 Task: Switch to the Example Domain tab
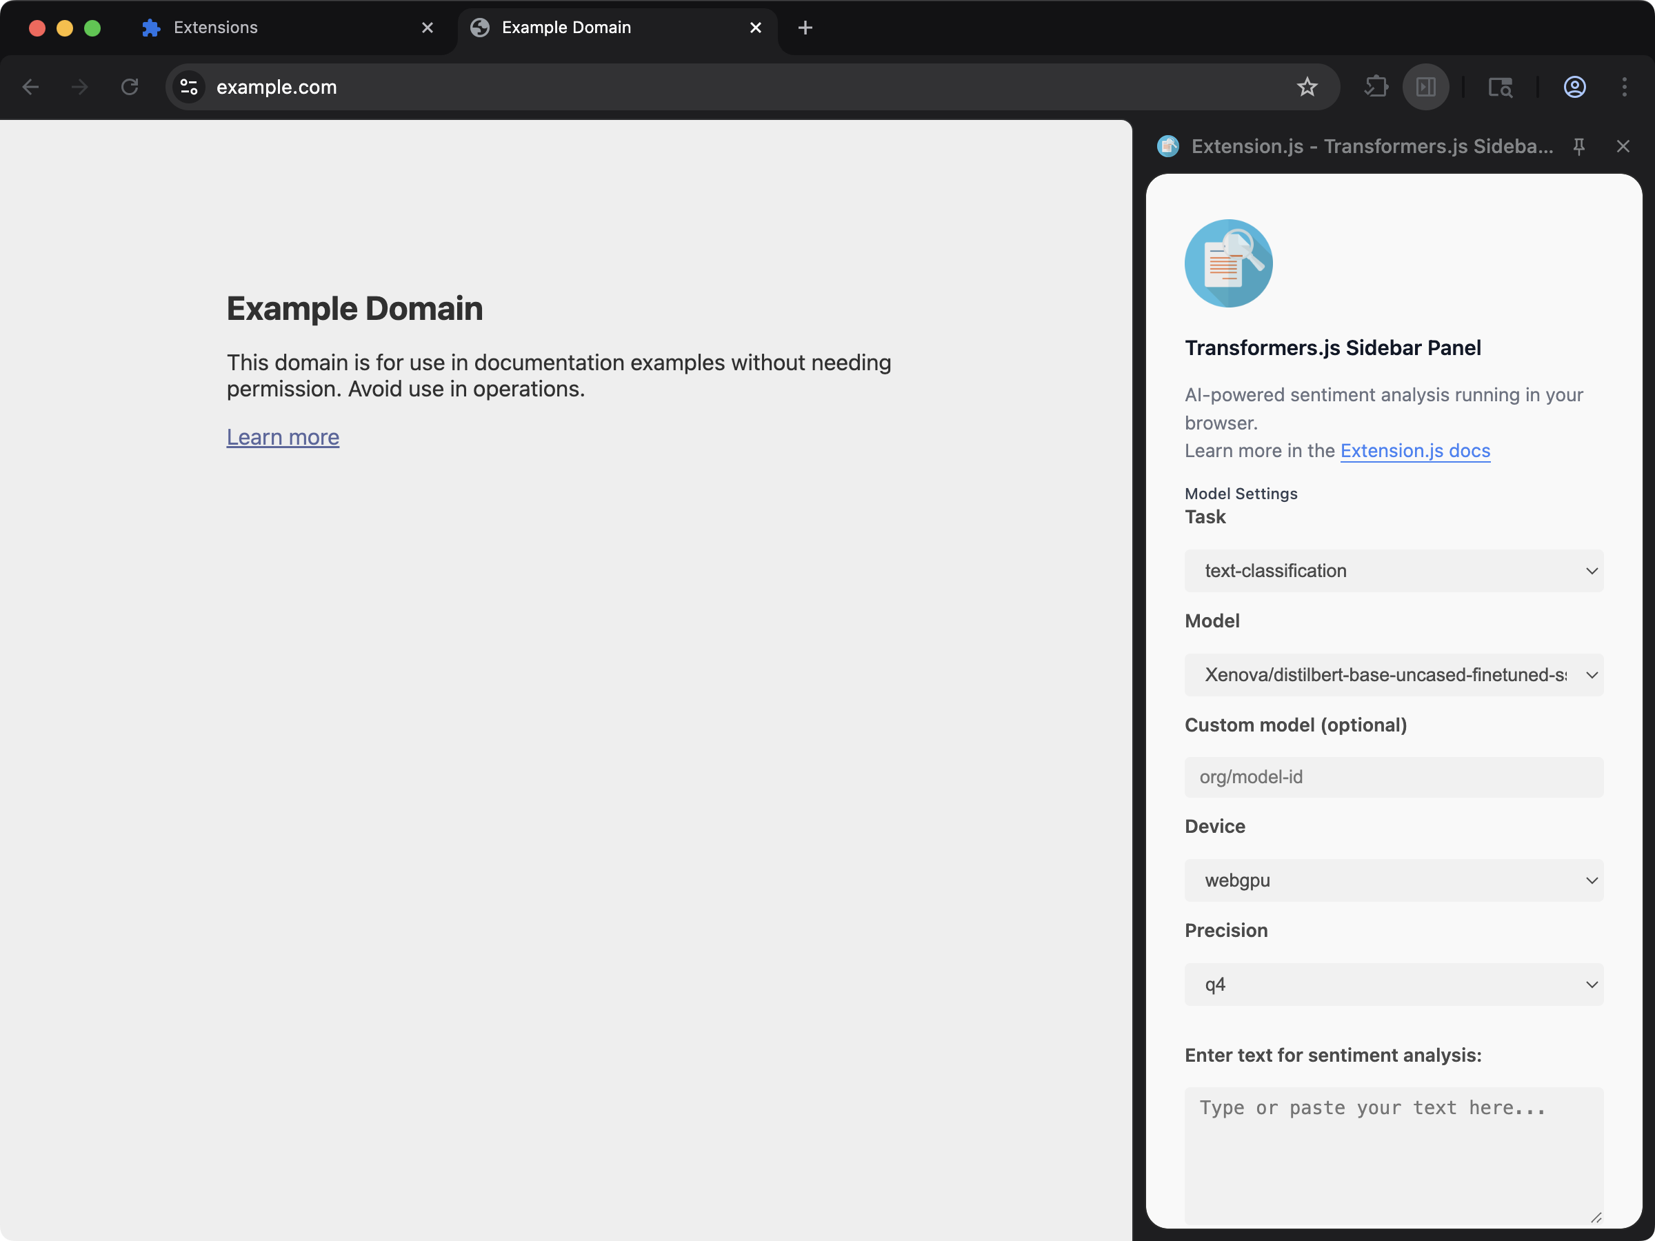click(x=566, y=28)
